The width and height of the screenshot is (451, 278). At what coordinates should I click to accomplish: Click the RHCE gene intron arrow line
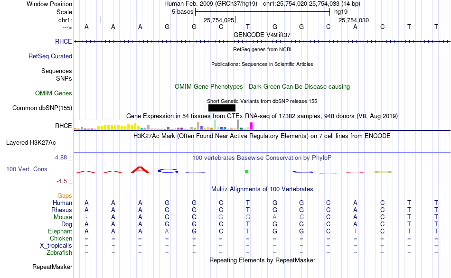[262, 42]
